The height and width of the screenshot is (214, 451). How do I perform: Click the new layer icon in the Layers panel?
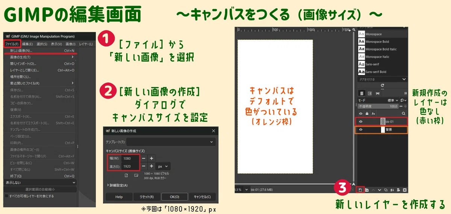tap(360, 190)
